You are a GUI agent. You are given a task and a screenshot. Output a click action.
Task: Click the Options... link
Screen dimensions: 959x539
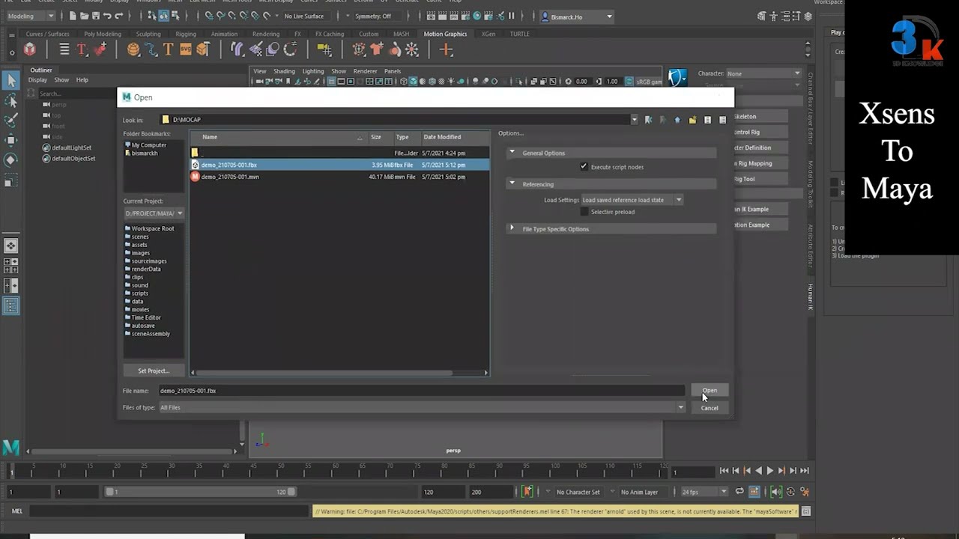[x=511, y=133]
